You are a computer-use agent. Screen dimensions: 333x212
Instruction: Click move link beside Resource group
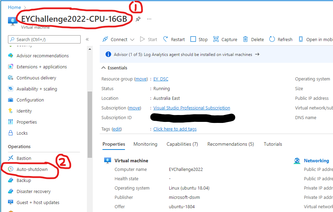click(141, 79)
